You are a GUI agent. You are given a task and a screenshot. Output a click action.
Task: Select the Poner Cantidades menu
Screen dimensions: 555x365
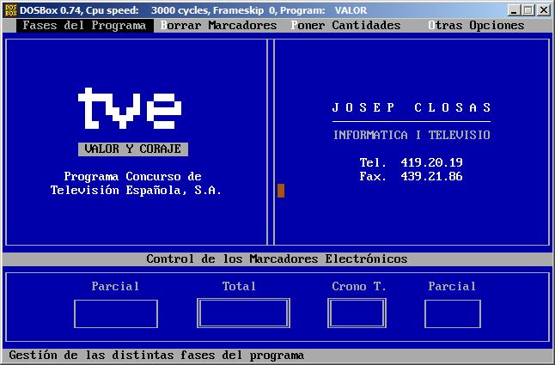click(x=346, y=26)
